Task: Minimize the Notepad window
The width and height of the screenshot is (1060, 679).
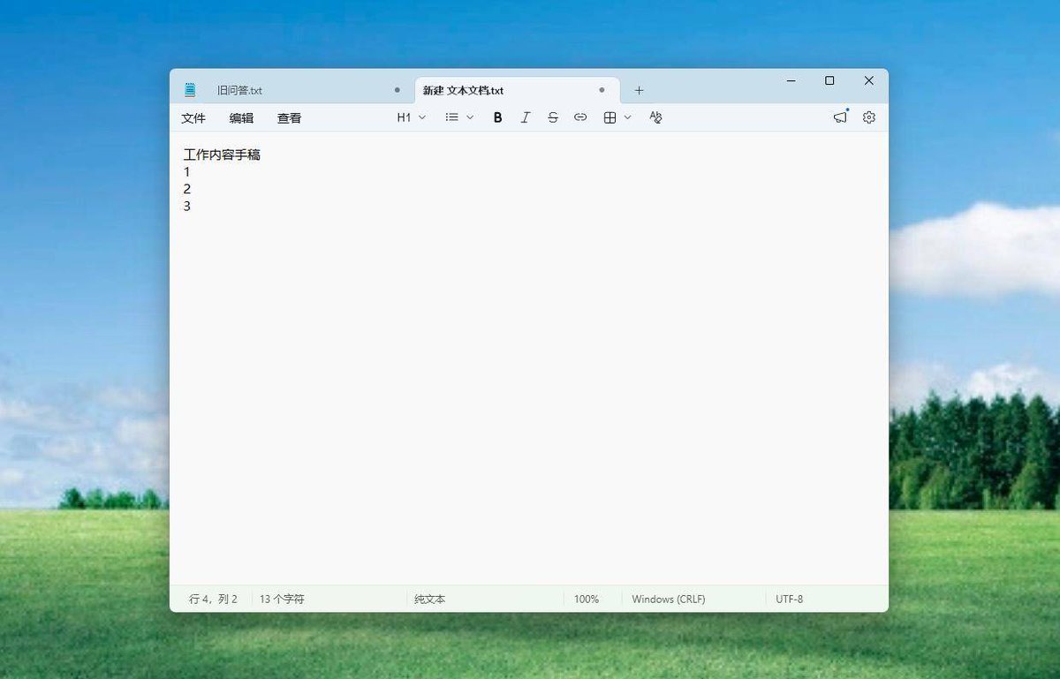Action: click(x=791, y=80)
